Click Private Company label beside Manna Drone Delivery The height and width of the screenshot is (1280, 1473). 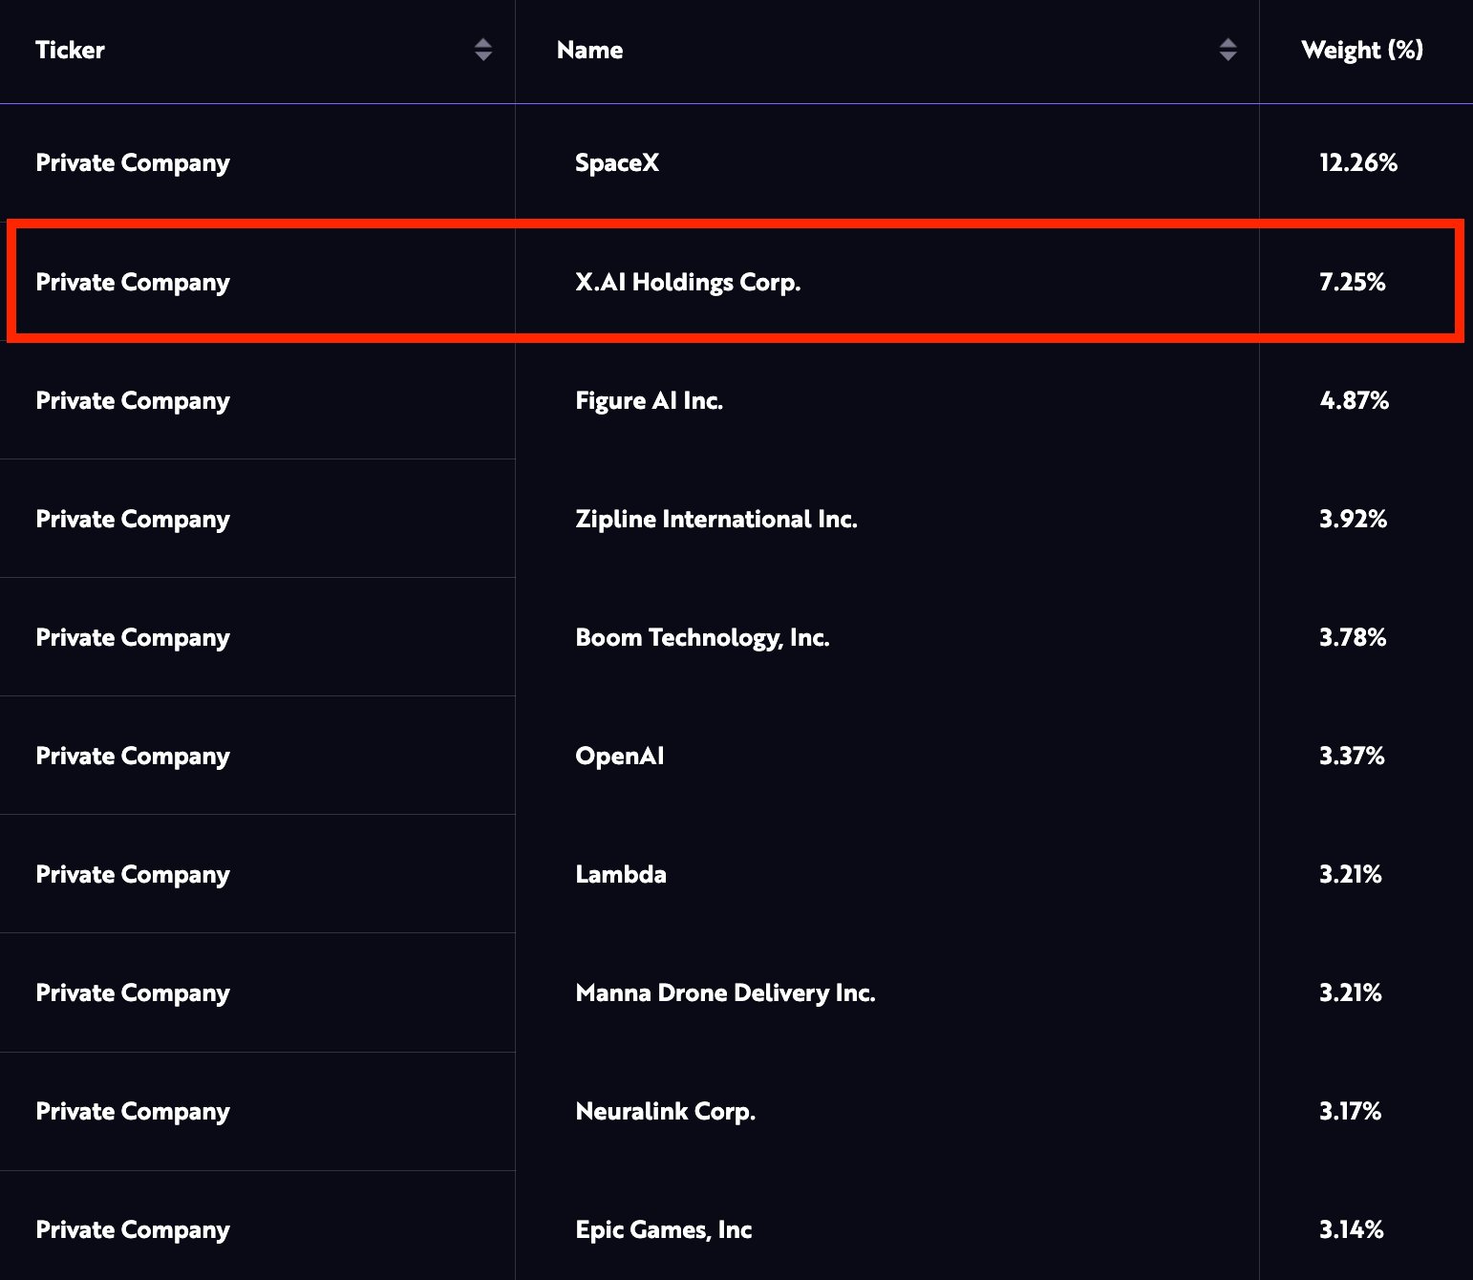133,992
